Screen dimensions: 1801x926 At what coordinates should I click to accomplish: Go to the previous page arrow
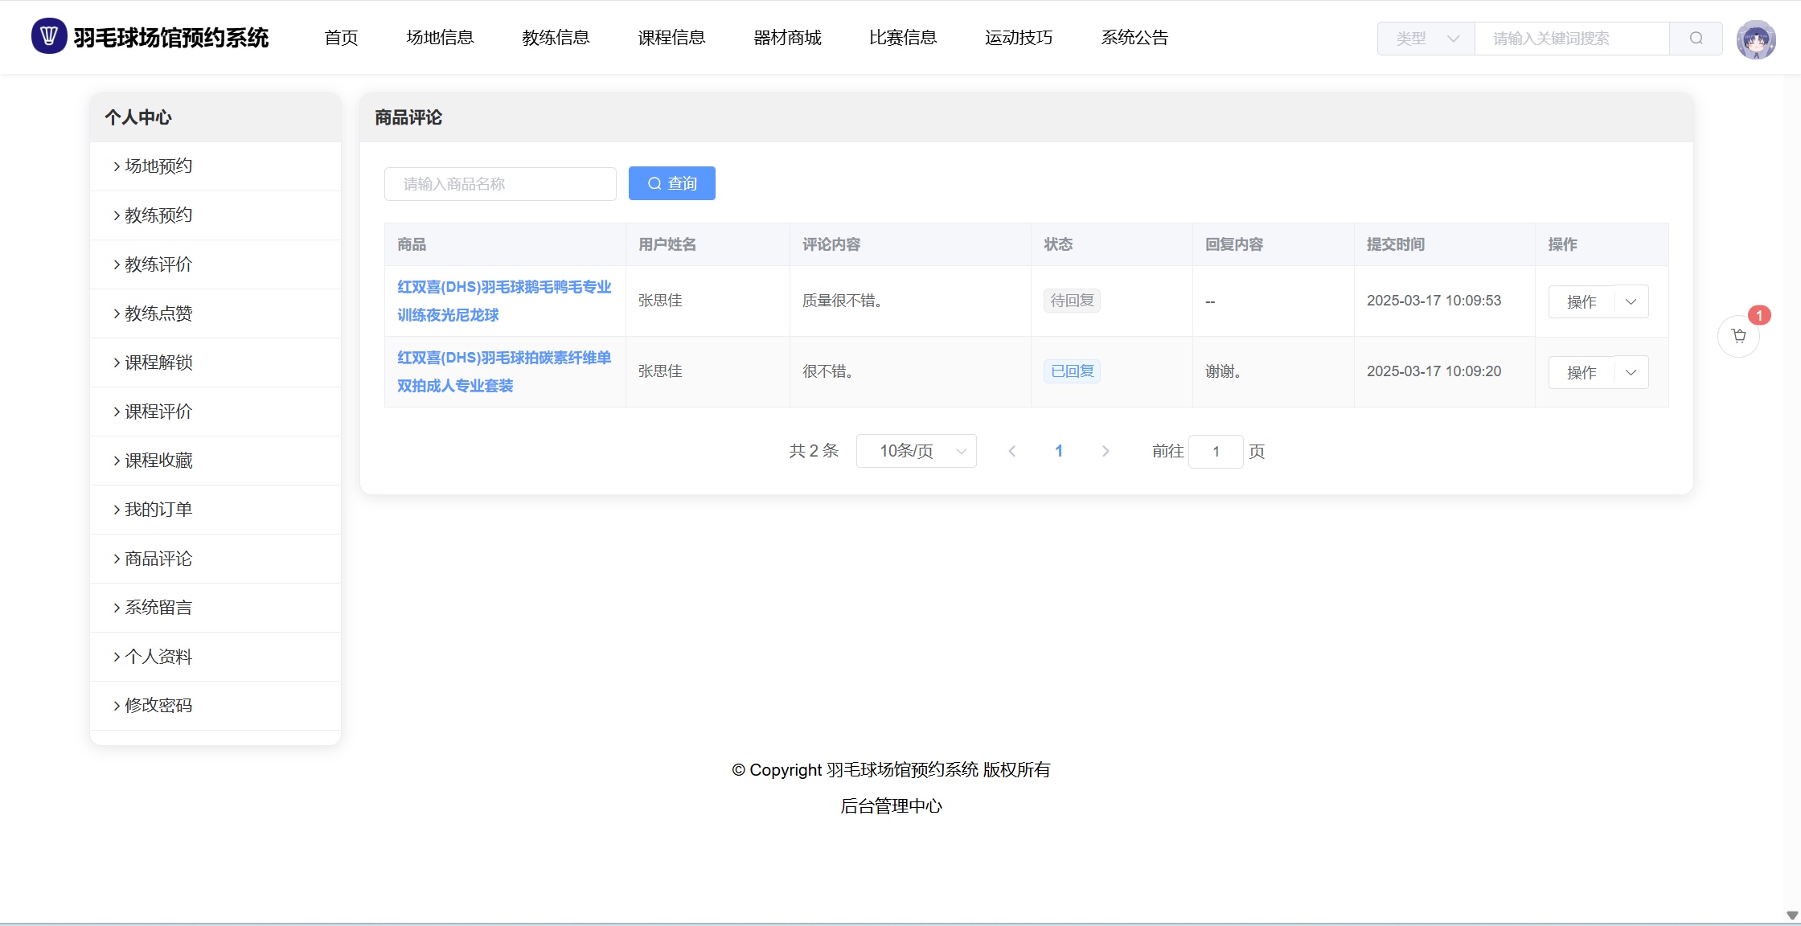click(1012, 451)
